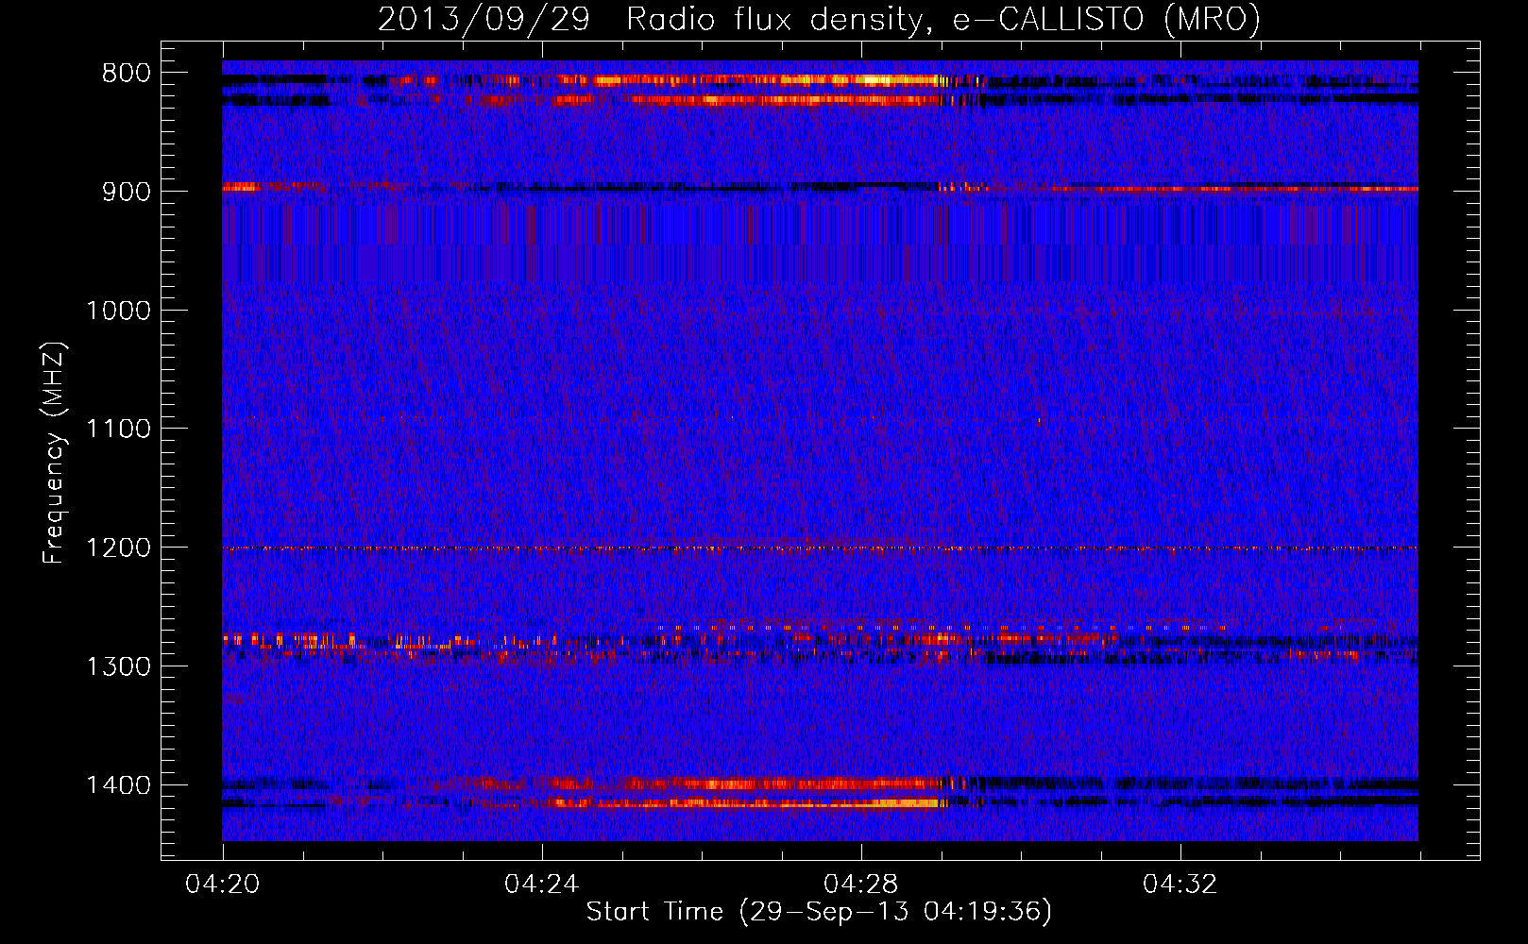This screenshot has width=1528, height=944.
Task: Click the 'Frequency (MHZ)' y-axis label
Action: 55,453
